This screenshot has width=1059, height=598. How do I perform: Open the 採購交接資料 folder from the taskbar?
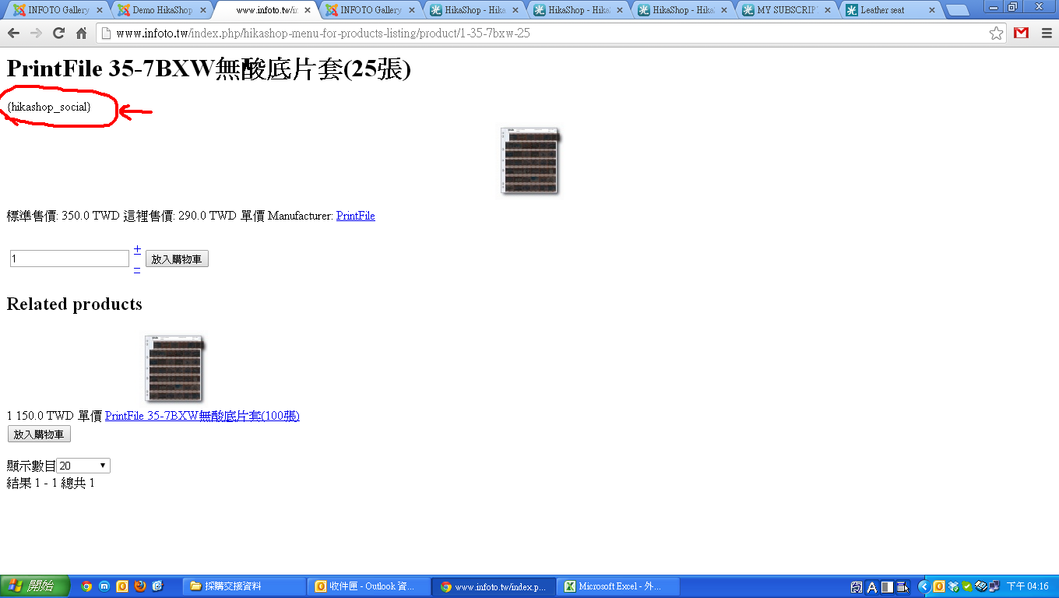click(244, 586)
